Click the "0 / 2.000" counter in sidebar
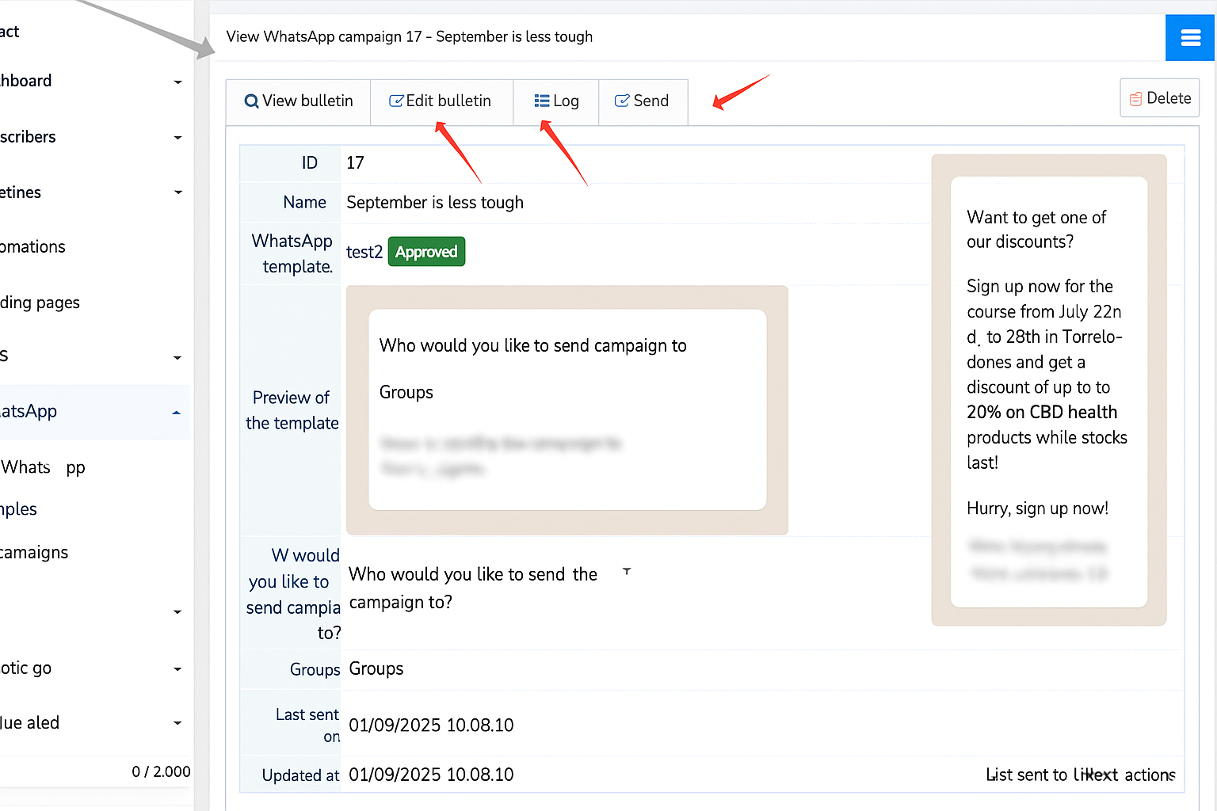1217x811 pixels. (x=161, y=771)
